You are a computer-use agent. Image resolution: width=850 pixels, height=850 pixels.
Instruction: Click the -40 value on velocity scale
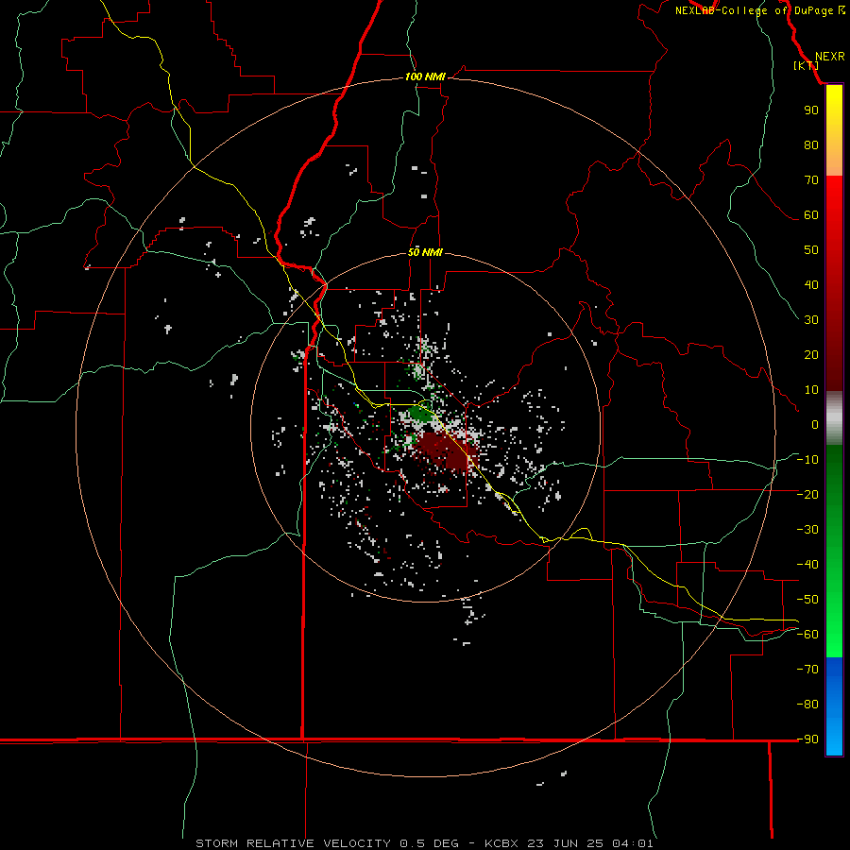[x=807, y=565]
